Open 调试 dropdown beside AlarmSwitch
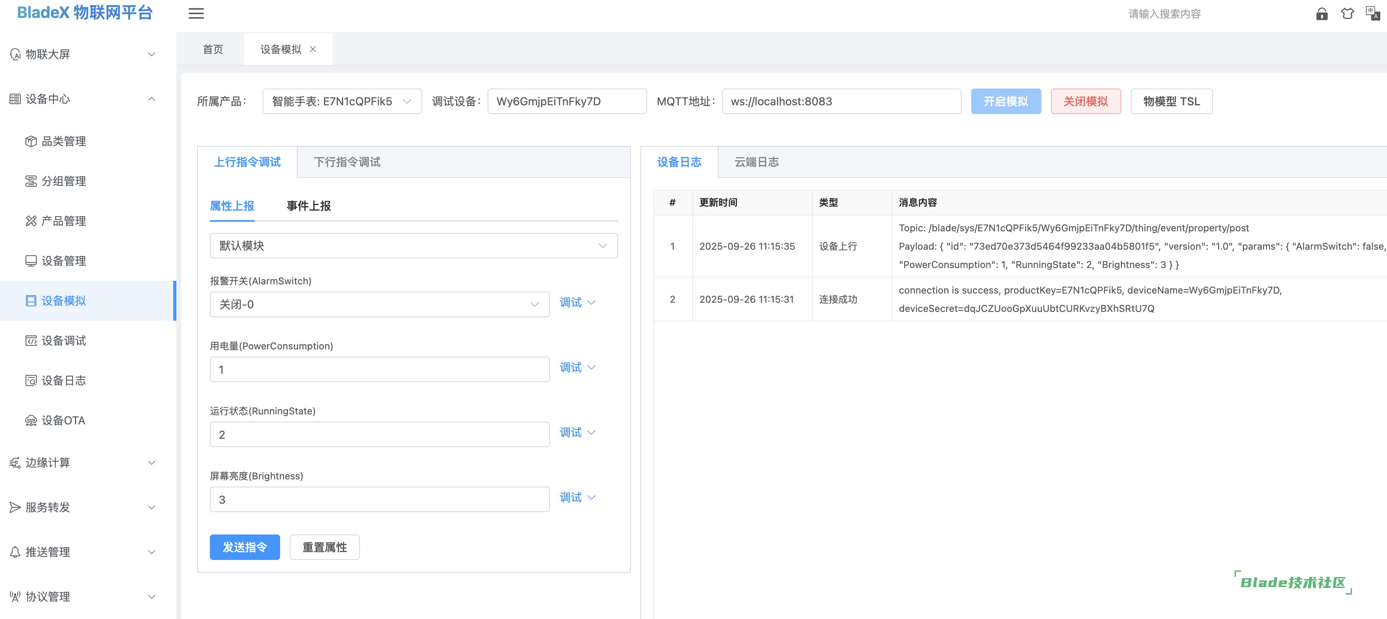Image resolution: width=1387 pixels, height=619 pixels. [x=577, y=302]
